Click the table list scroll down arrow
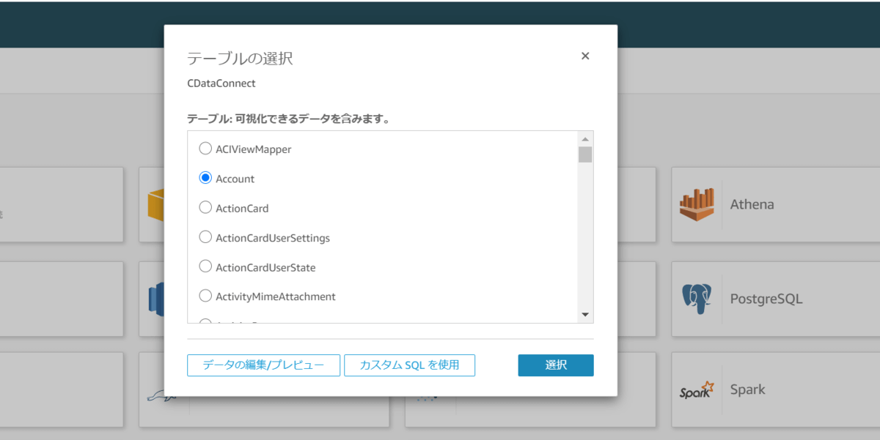 pos(585,315)
